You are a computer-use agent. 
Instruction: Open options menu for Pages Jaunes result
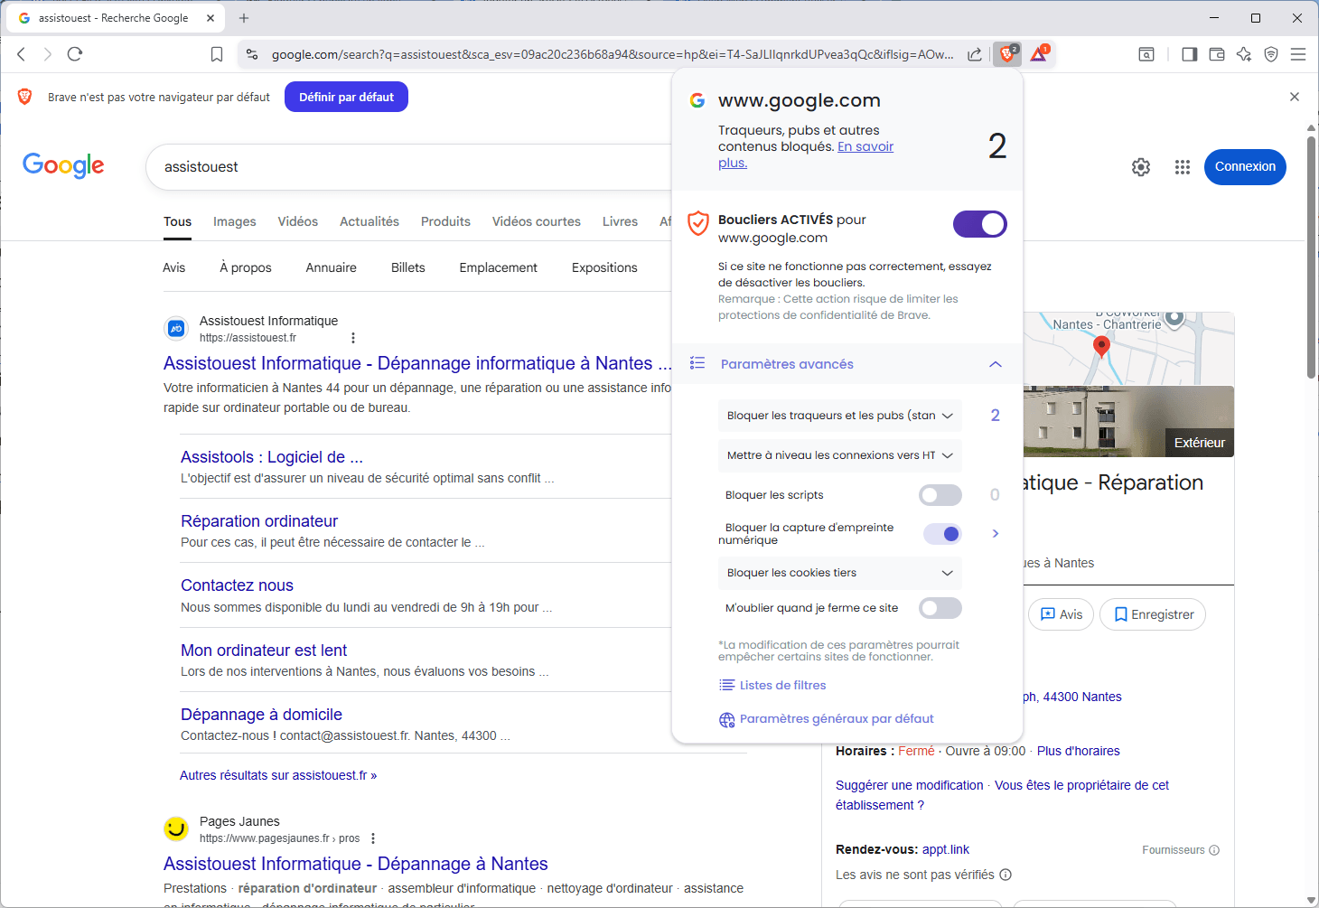pos(373,838)
